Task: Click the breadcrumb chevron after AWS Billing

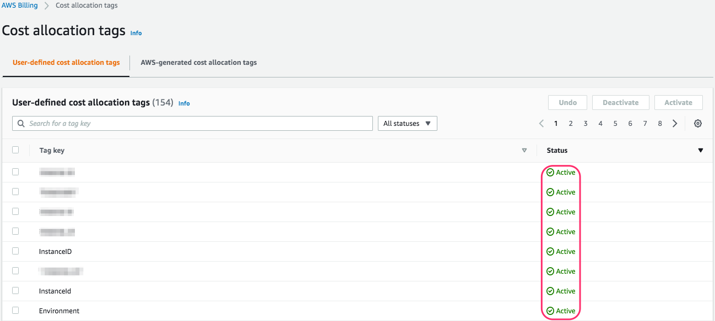Action: [47, 5]
